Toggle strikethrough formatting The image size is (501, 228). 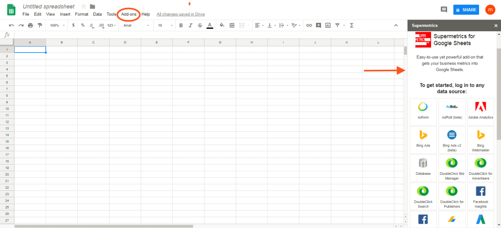pos(200,25)
